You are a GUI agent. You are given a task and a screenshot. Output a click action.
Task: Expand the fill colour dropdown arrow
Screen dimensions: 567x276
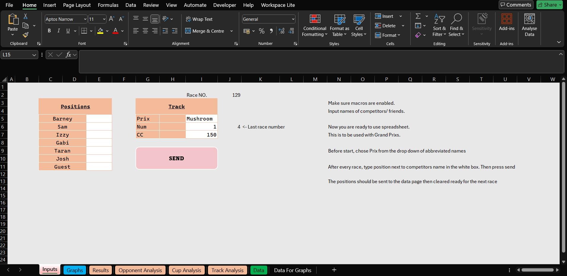(x=107, y=31)
